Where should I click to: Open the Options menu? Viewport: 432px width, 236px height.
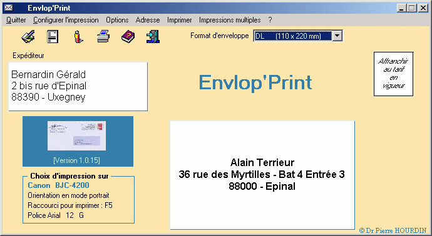pos(117,20)
